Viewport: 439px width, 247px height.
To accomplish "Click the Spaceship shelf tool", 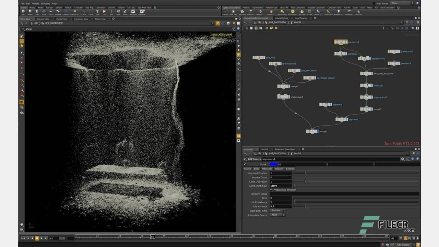I will [x=132, y=12].
